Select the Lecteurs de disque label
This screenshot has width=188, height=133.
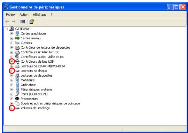click(x=34, y=71)
